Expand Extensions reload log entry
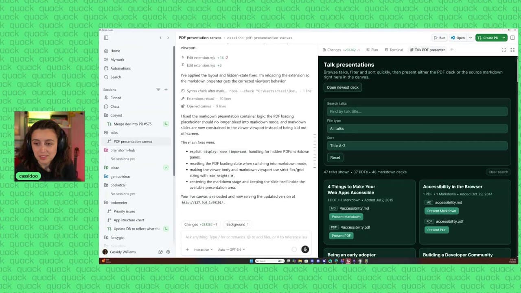Screen dimensions: 521x293 [206, 98]
